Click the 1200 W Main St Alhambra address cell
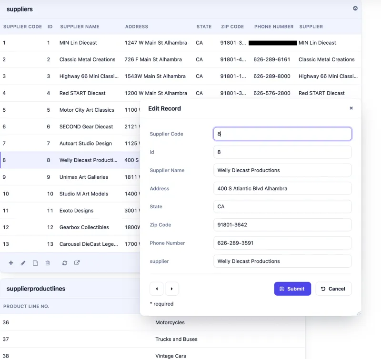 [x=156, y=93]
